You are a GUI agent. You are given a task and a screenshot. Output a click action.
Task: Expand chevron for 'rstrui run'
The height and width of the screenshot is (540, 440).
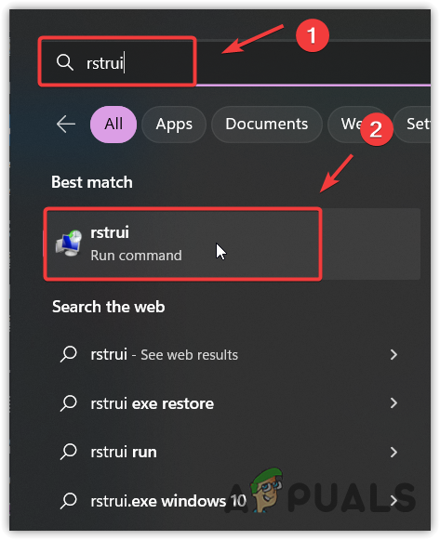coord(393,452)
